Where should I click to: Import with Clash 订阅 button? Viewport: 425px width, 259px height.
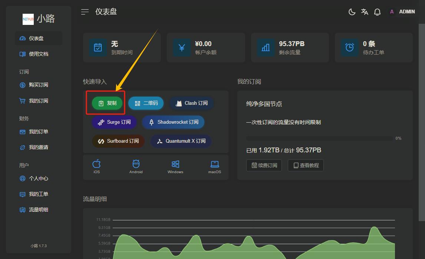191,103
